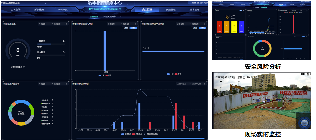Click calendar icon in 安全隐患趋势分析 panel
The width and height of the screenshot is (316, 140).
click(x=204, y=84)
